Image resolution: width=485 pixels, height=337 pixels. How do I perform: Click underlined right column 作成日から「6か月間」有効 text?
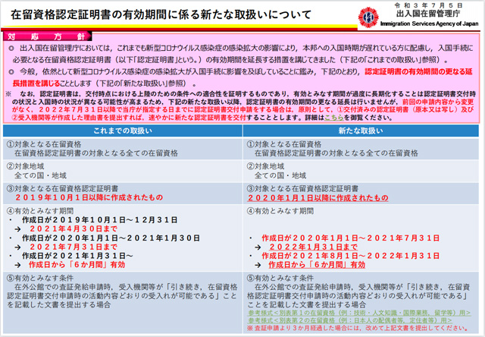tap(317, 265)
